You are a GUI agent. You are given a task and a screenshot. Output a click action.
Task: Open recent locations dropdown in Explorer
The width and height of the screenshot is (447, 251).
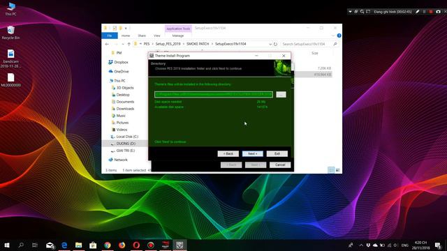(123, 44)
